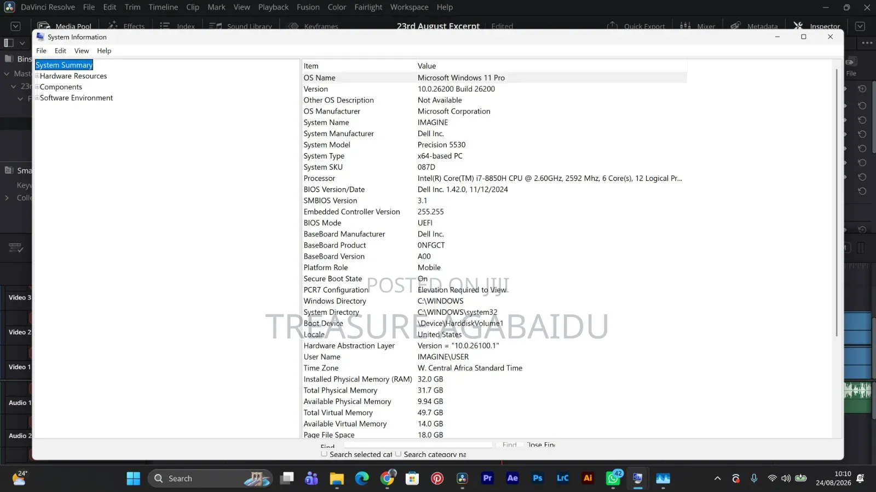Open the notification bell in taskbar
876x492 pixels.
860,478
